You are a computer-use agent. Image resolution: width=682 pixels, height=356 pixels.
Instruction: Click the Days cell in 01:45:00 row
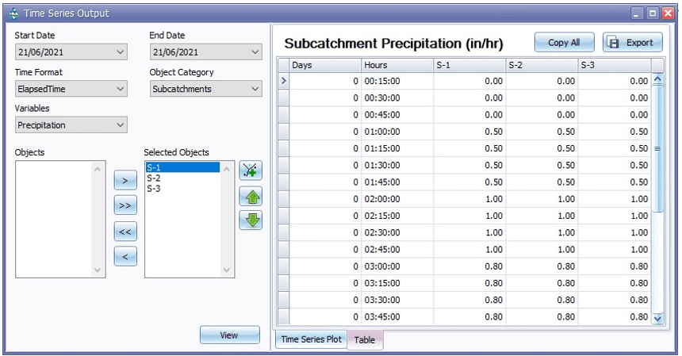(x=325, y=182)
